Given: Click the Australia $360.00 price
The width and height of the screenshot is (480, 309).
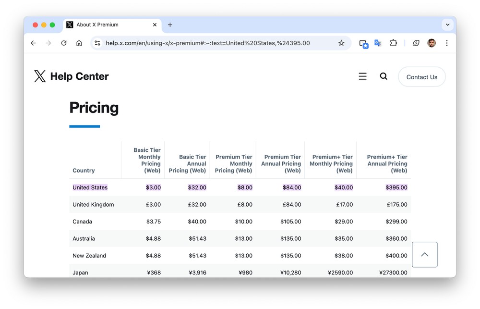Looking at the screenshot, I should pyautogui.click(x=396, y=238).
